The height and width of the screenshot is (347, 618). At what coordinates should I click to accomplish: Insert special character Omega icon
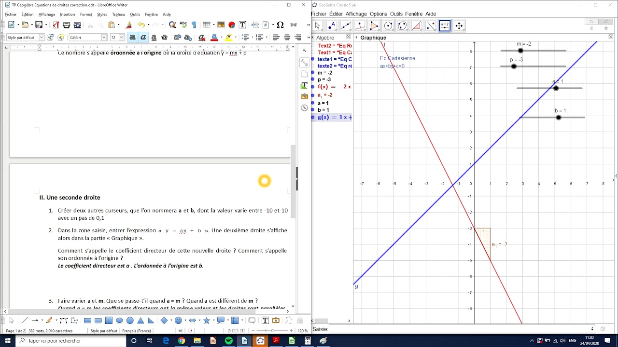(x=280, y=25)
